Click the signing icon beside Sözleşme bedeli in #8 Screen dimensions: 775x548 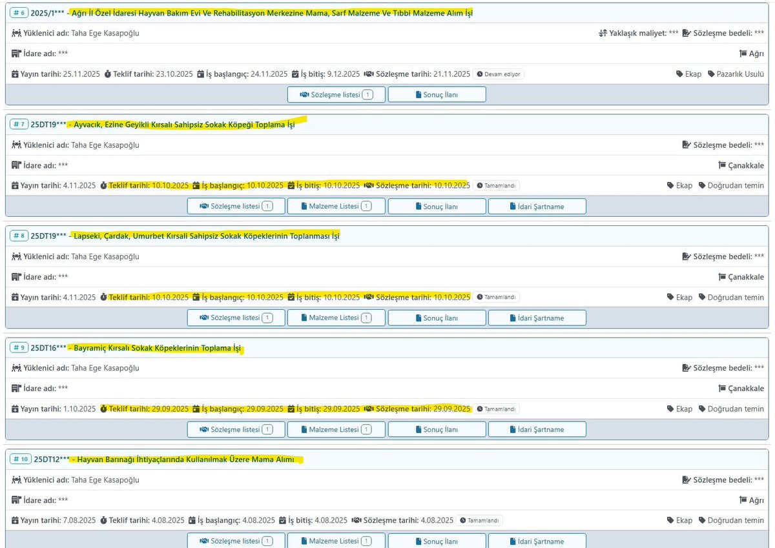[x=687, y=256]
